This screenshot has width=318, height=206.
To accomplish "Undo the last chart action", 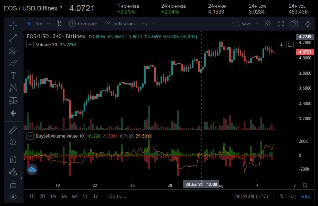I will coord(144,24).
